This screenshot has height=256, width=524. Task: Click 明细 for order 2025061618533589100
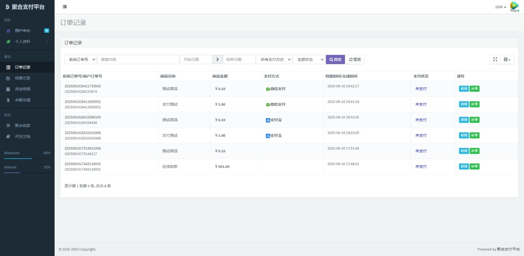click(464, 120)
